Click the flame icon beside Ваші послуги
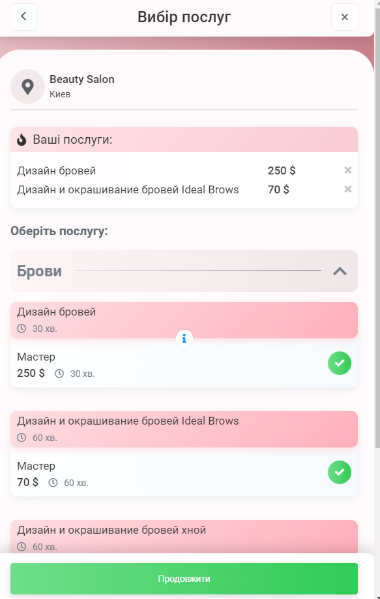380x599 pixels. 22,140
